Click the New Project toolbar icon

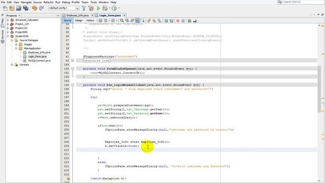[12, 8]
